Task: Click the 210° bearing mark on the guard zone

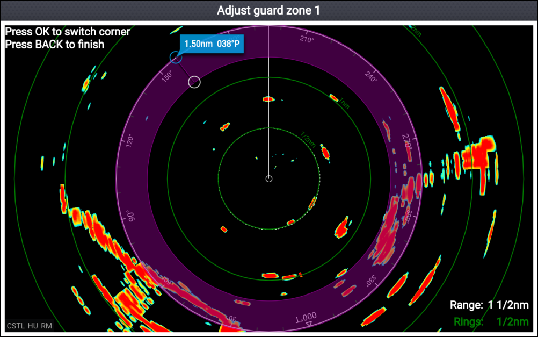Action: [307, 39]
